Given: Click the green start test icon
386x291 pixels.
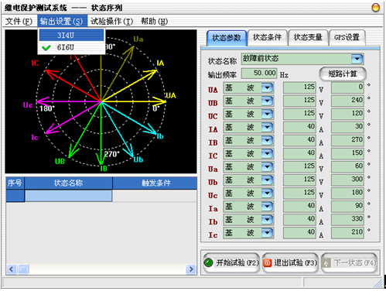Looking at the screenshot, I should click(208, 263).
